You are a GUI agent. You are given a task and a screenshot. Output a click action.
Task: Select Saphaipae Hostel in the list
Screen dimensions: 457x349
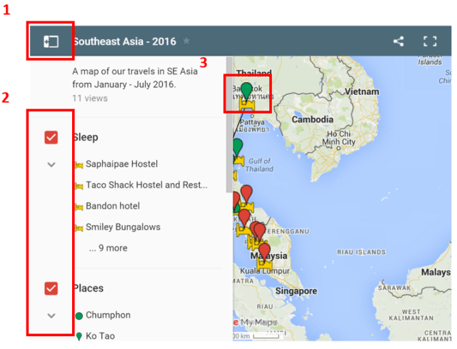(x=121, y=164)
